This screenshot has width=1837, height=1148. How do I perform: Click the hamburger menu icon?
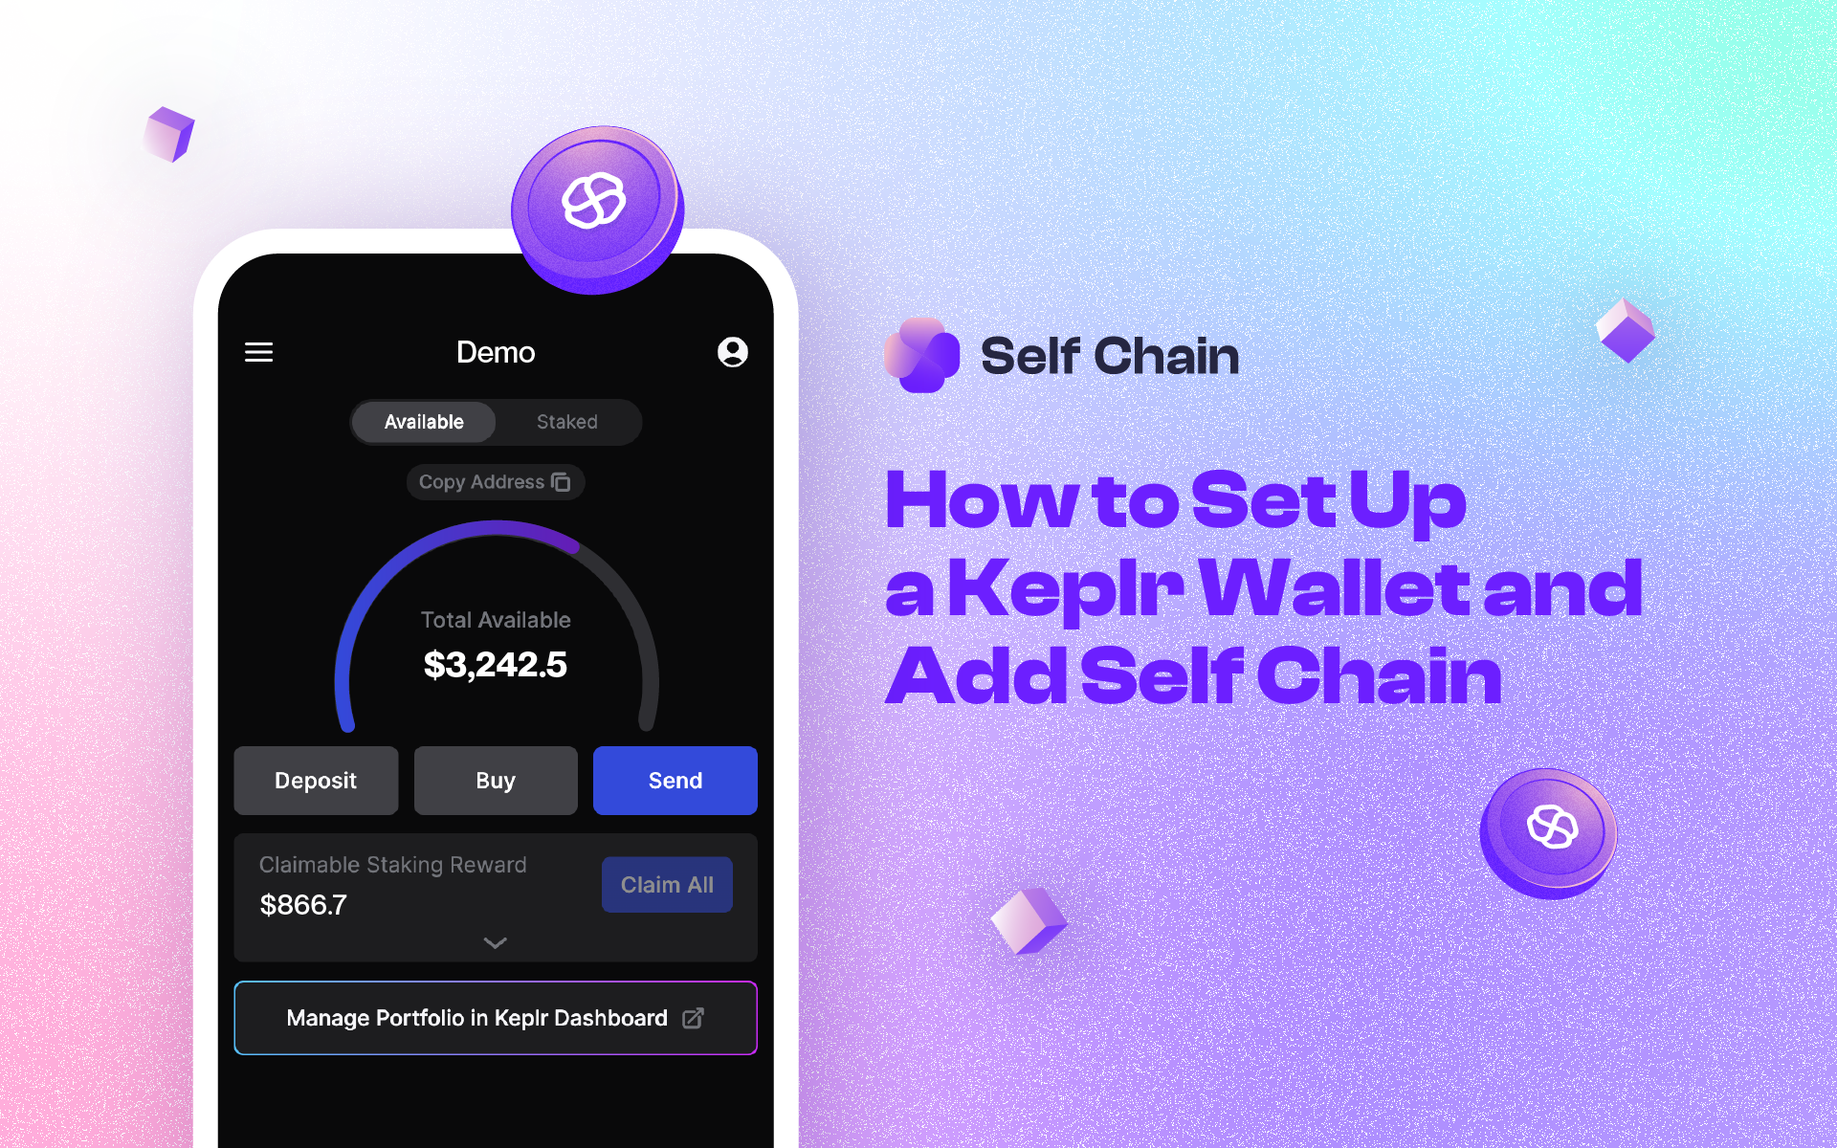[x=259, y=352]
